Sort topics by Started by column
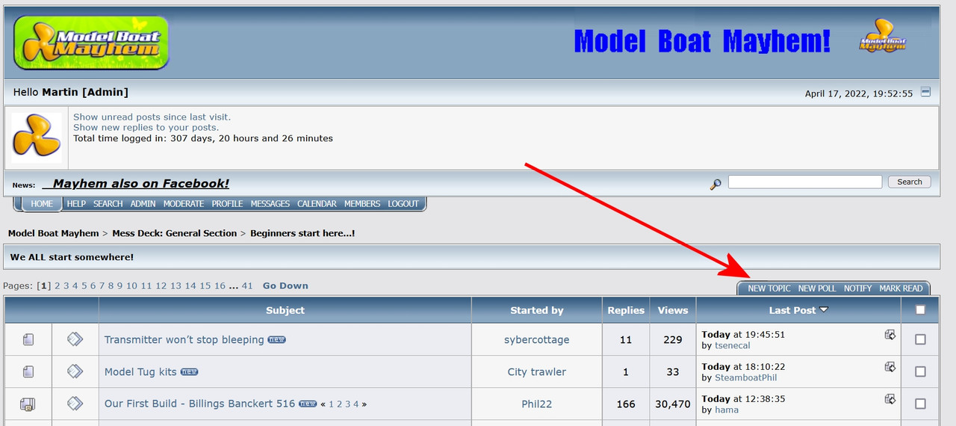 (536, 310)
